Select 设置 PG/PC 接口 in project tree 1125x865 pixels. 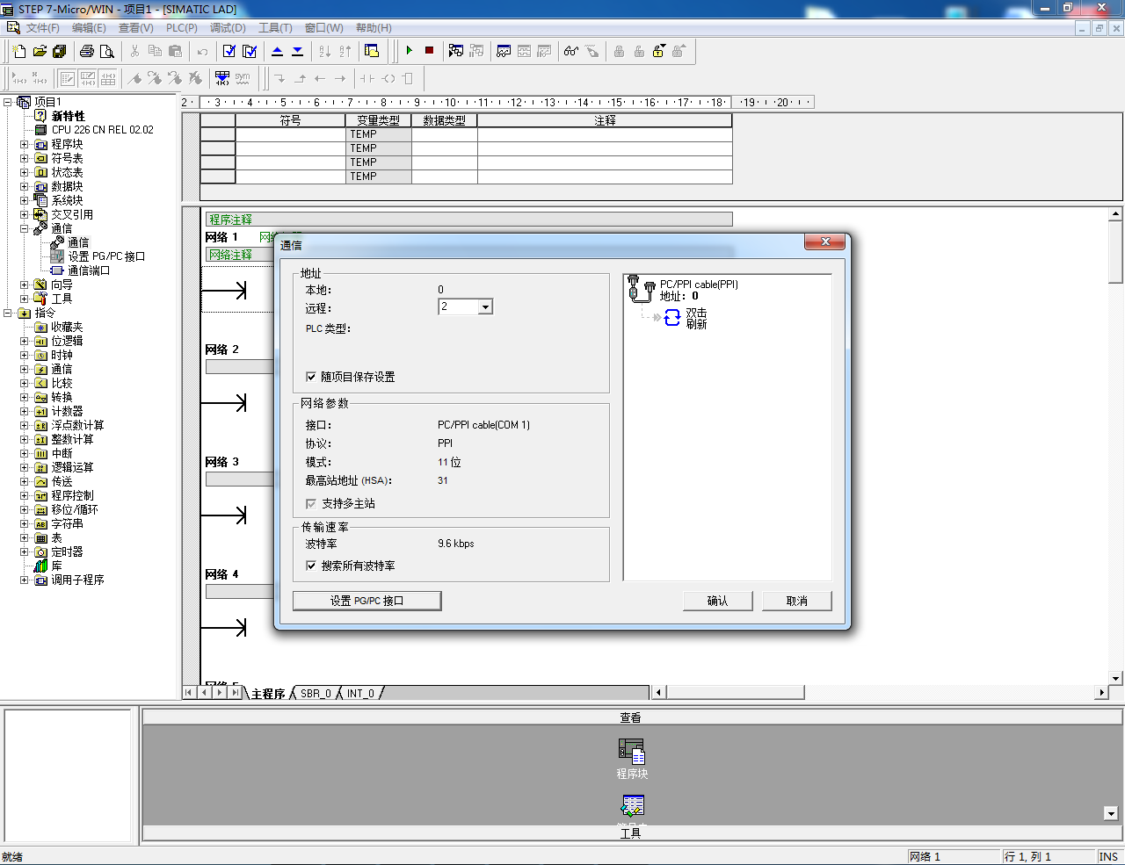point(106,256)
